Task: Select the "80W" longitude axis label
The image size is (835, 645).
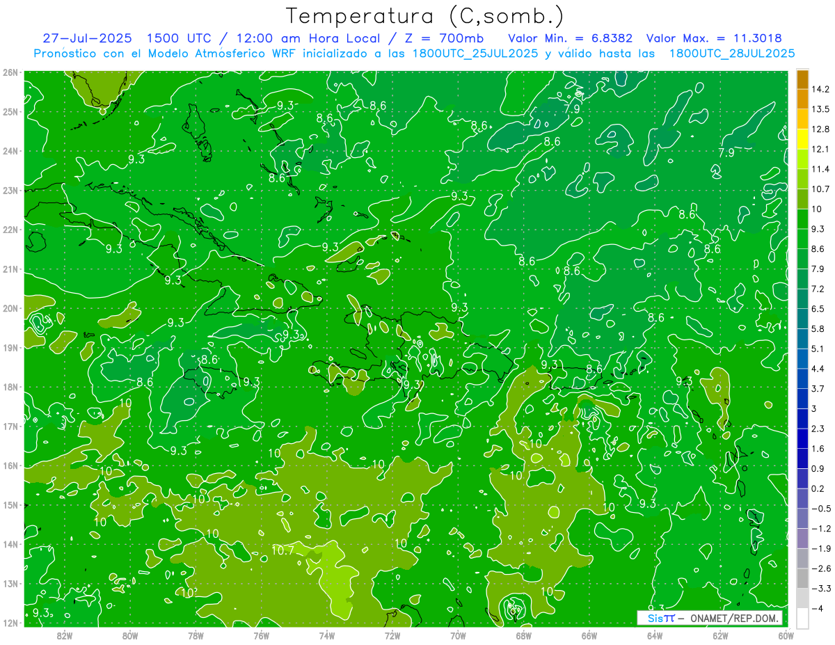Action: click(130, 636)
